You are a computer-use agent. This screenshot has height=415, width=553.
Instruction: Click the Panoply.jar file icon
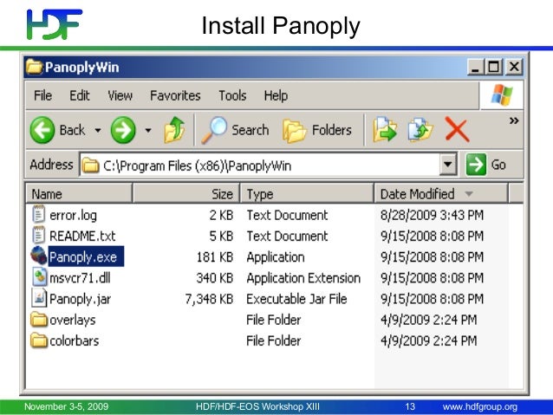(x=39, y=297)
